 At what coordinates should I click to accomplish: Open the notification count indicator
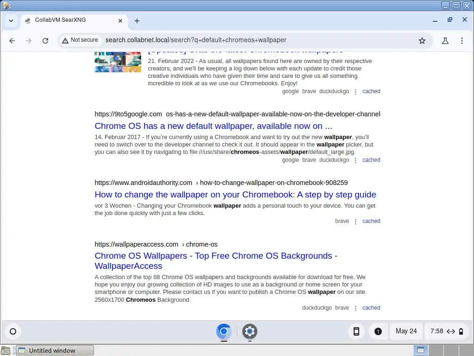(x=378, y=331)
